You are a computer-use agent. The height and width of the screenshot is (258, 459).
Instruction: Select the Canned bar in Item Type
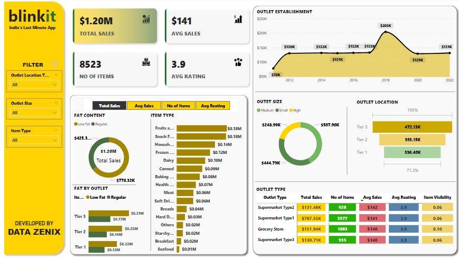point(190,169)
